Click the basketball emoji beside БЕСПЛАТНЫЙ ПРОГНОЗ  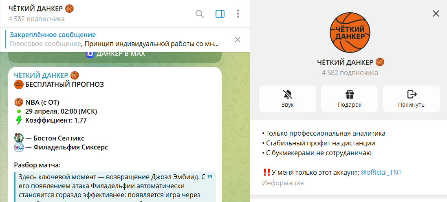coord(19,85)
